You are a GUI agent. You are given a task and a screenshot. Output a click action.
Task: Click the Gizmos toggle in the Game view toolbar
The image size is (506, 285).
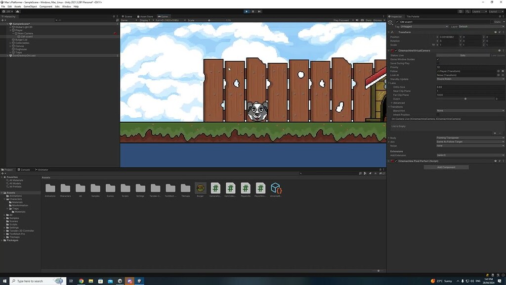377,20
